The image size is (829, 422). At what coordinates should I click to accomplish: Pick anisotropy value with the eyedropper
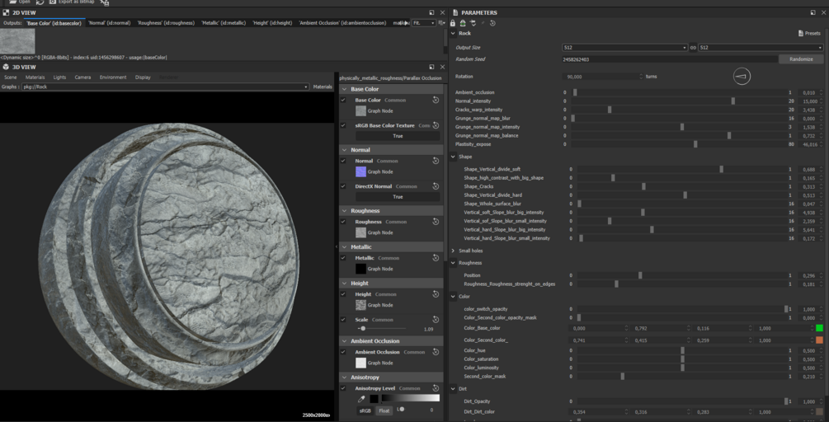361,399
